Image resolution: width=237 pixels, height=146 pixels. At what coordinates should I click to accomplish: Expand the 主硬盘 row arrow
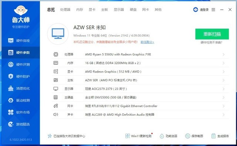pos(224,98)
